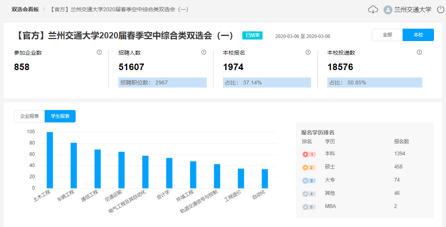This screenshot has width=446, height=227.
Task: Click the 已结束 status tag
Action: (x=252, y=36)
